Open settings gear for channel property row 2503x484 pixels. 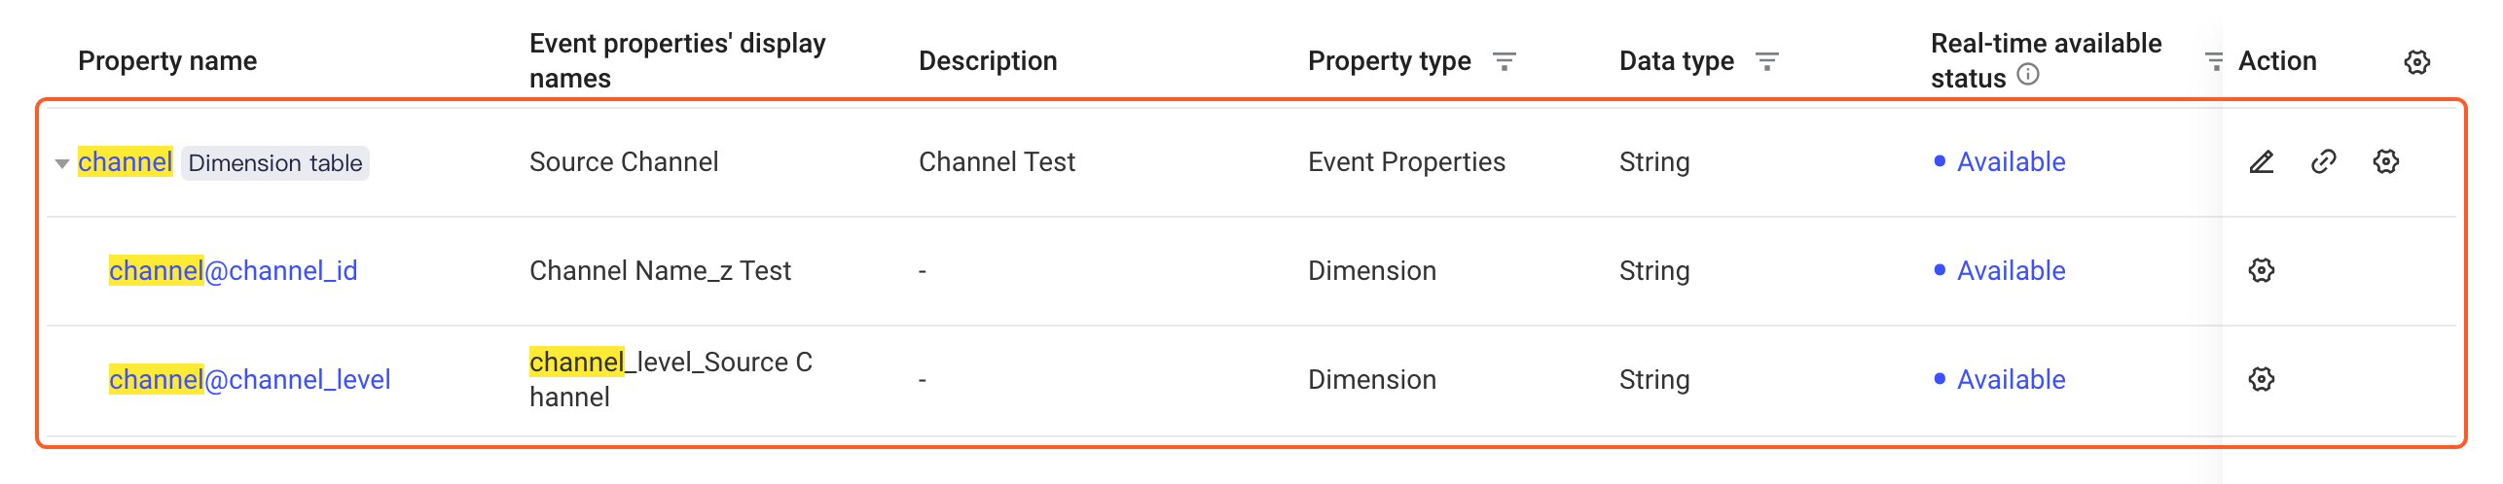point(2385,162)
